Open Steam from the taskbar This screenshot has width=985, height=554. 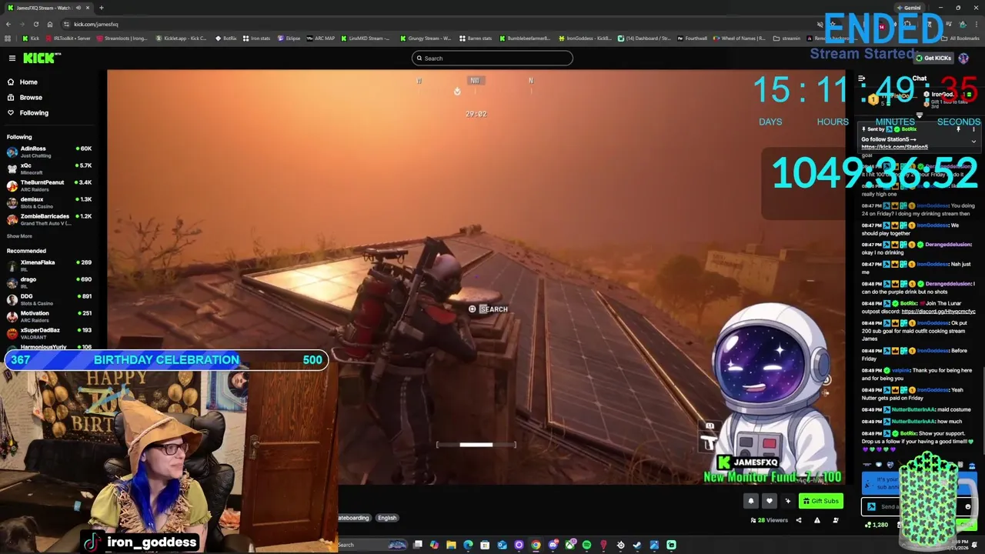(637, 546)
